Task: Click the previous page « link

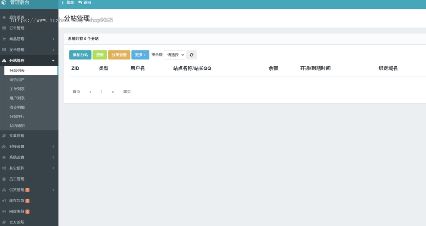Action: pyautogui.click(x=90, y=92)
